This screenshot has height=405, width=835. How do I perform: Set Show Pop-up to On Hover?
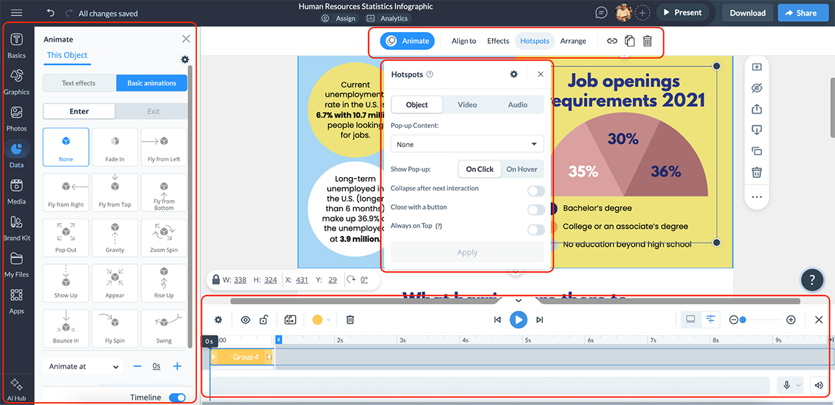pyautogui.click(x=522, y=169)
